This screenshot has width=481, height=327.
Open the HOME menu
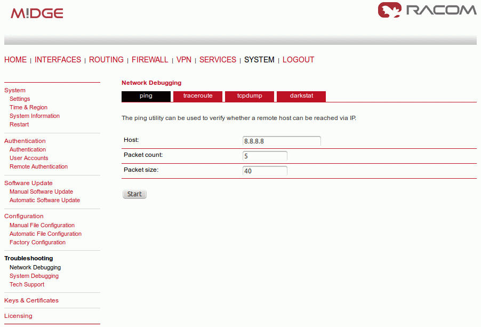click(x=15, y=60)
